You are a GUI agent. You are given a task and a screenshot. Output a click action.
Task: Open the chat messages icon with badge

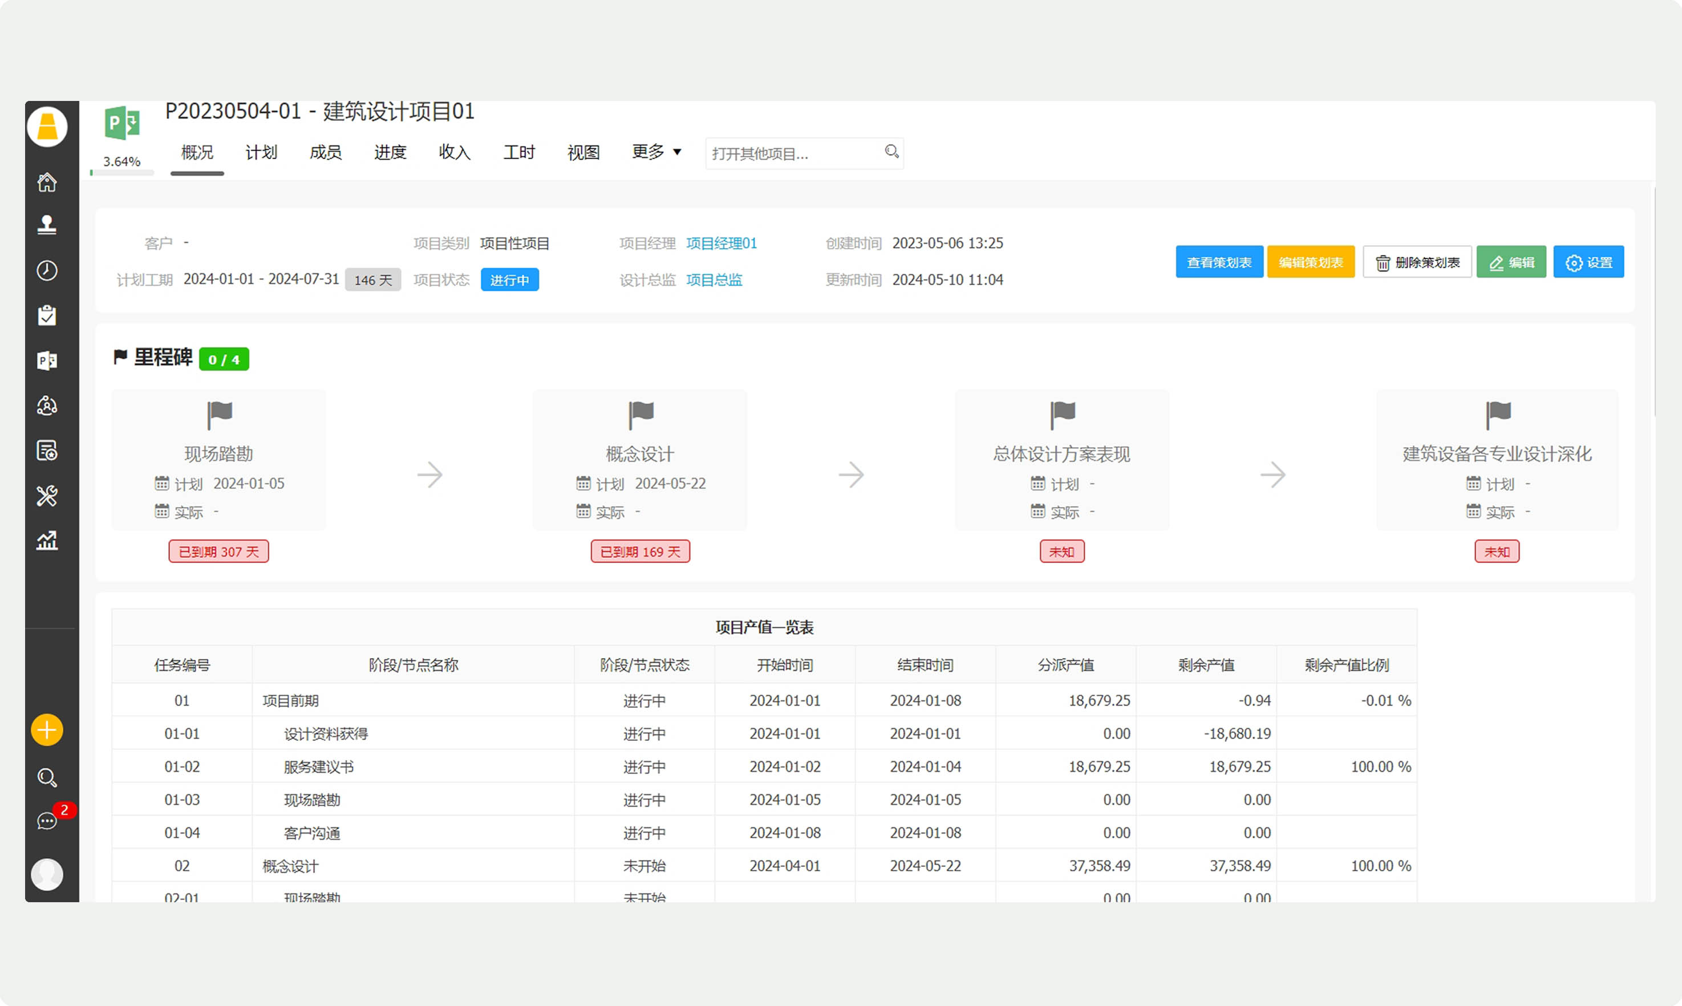47,821
